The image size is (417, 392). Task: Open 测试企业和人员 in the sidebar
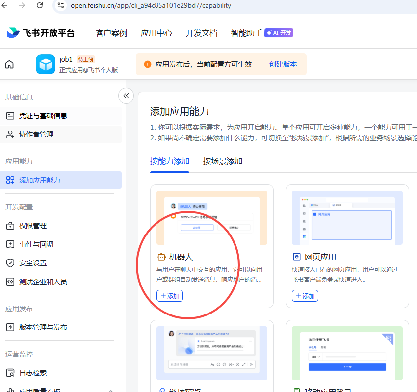(x=61, y=282)
